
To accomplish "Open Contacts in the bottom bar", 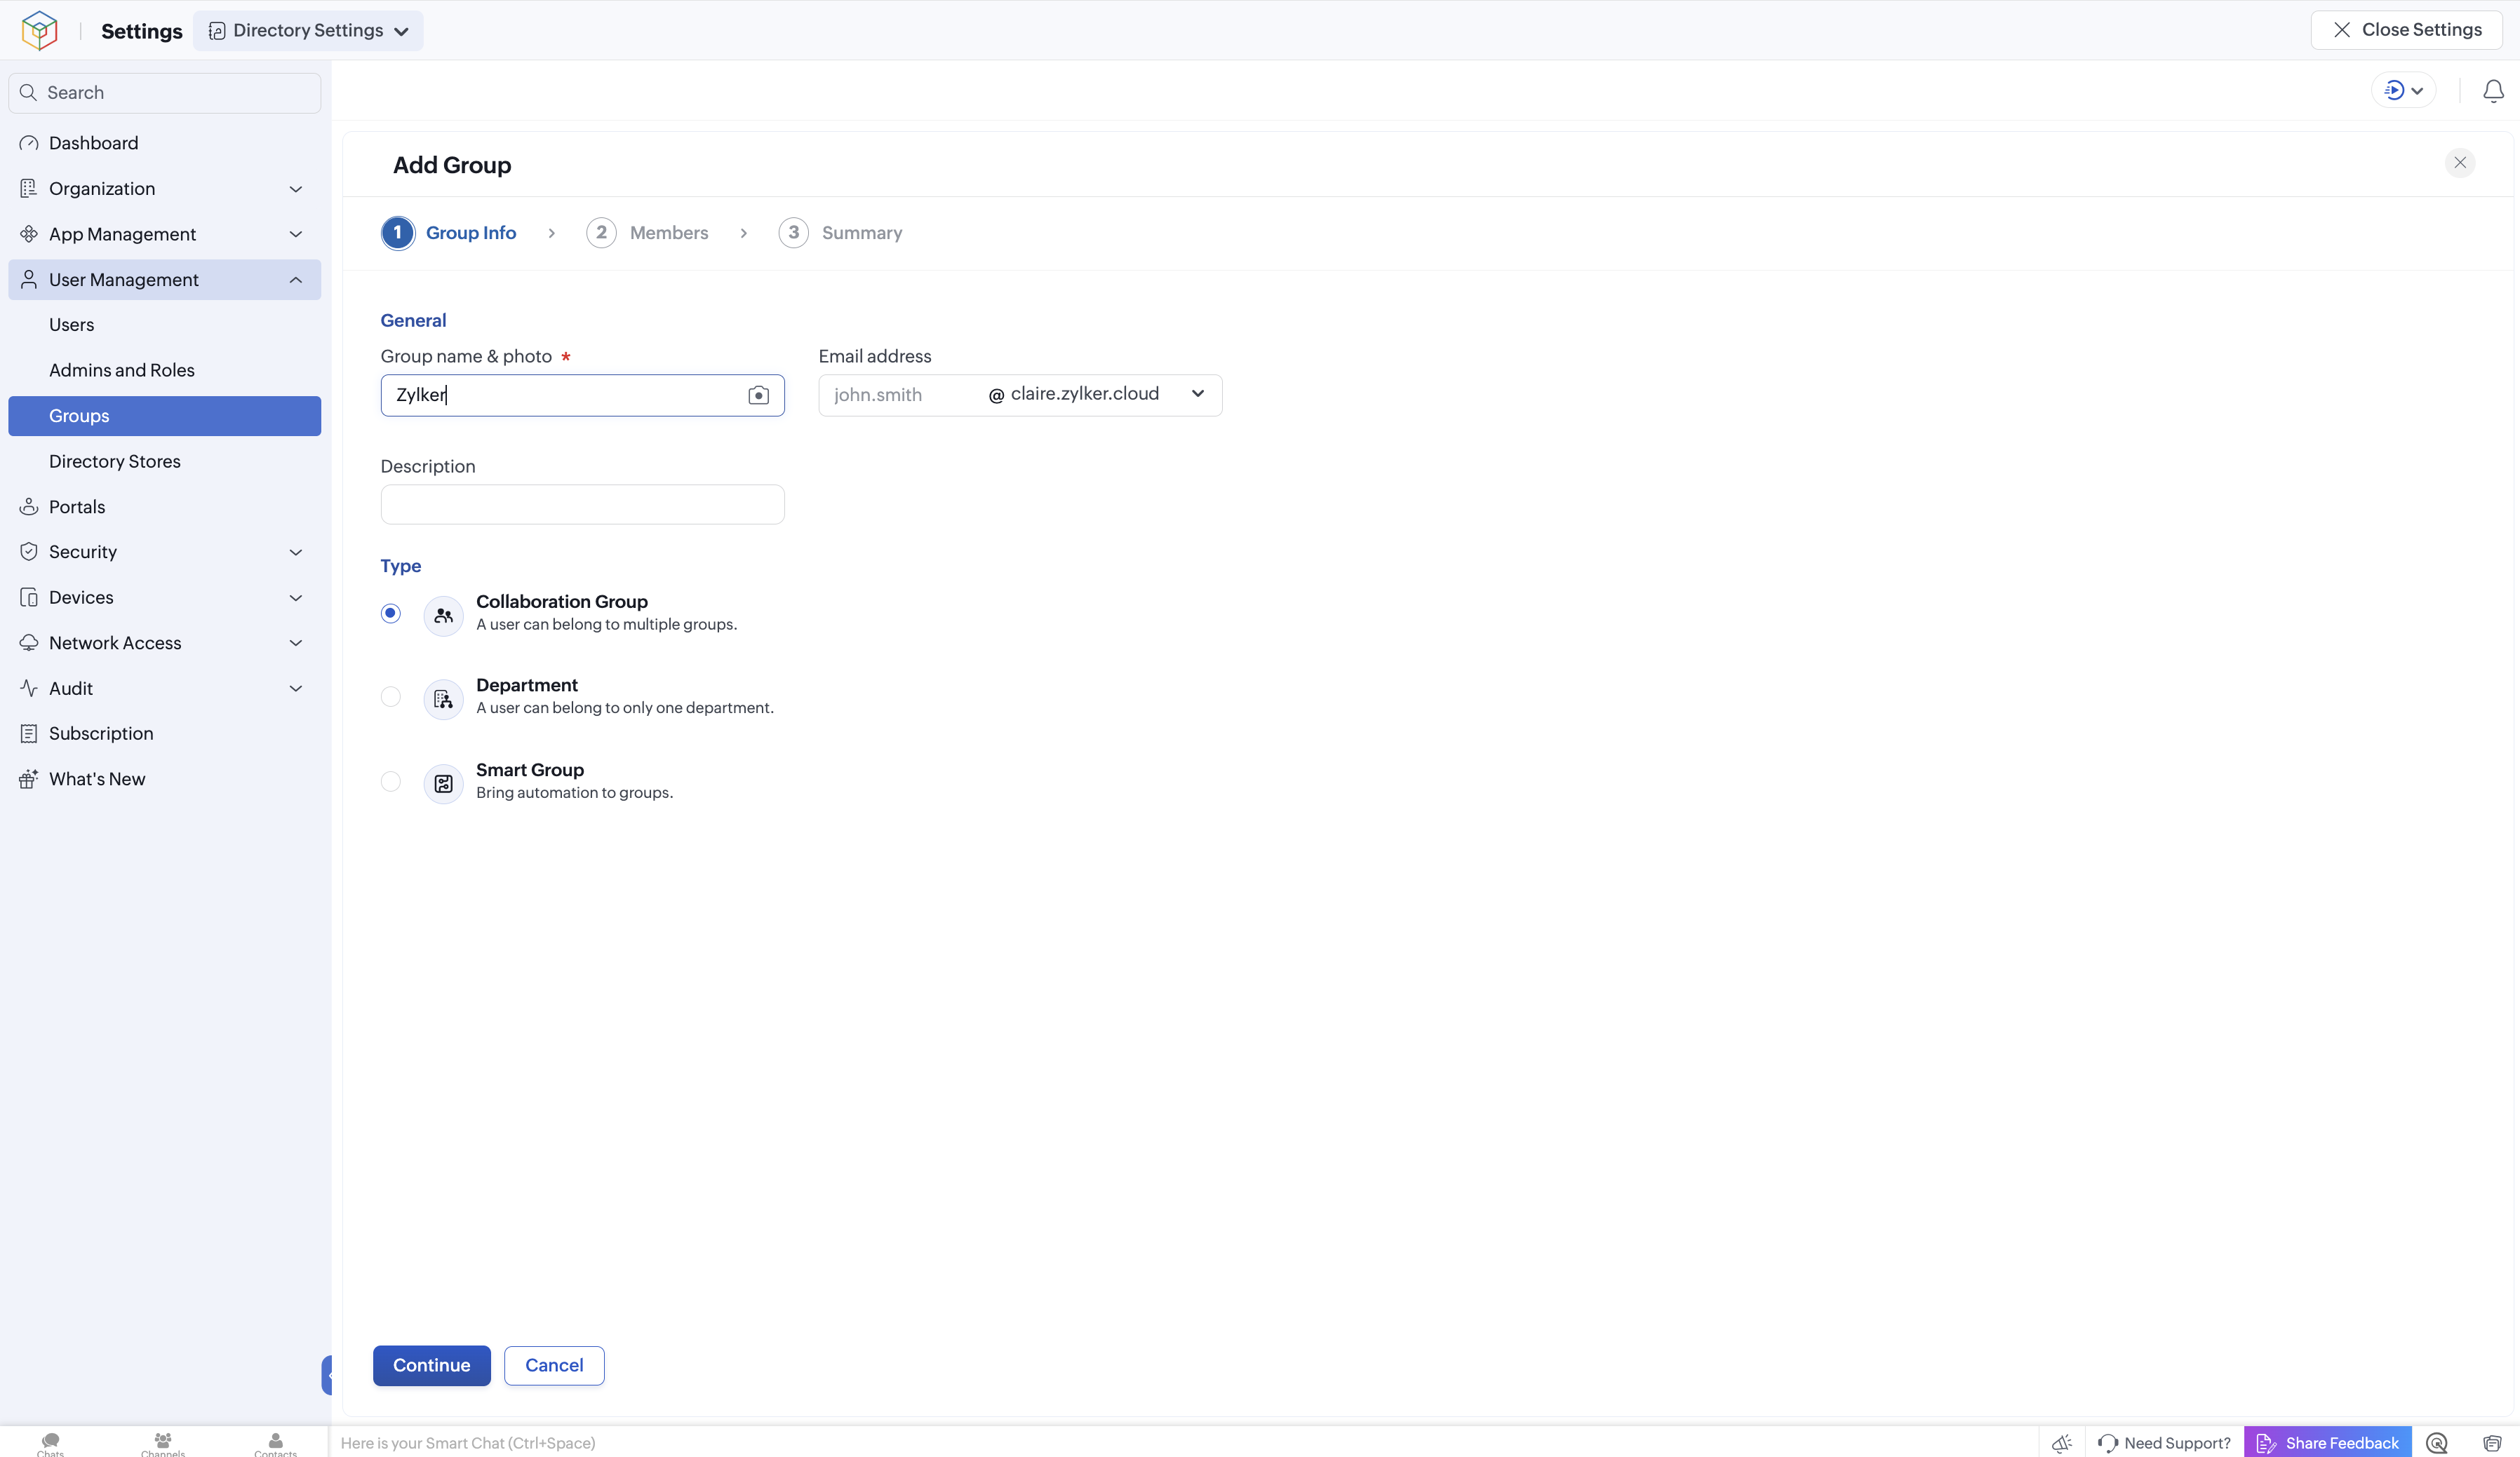I will tap(275, 1444).
